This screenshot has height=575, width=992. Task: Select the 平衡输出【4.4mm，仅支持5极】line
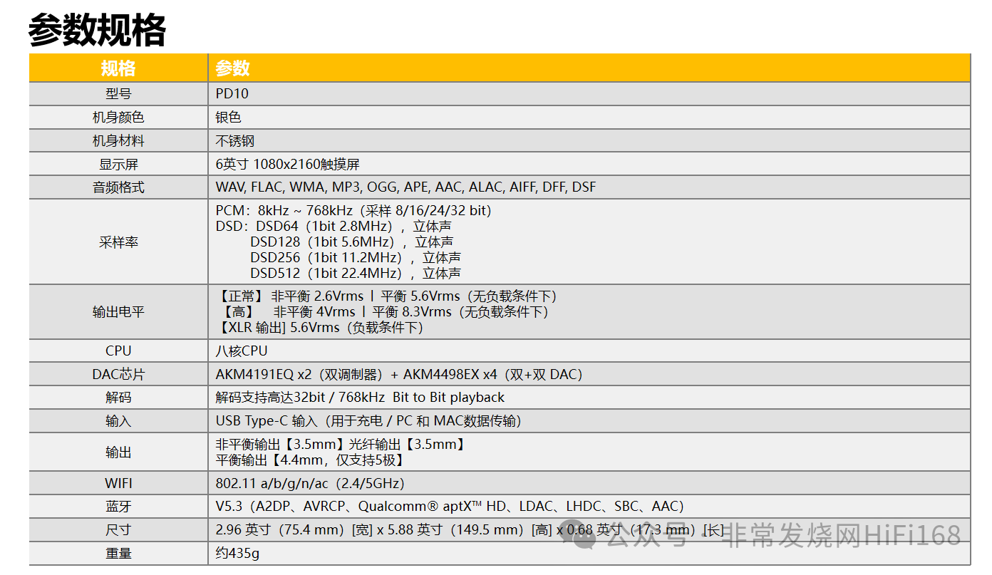click(x=311, y=460)
